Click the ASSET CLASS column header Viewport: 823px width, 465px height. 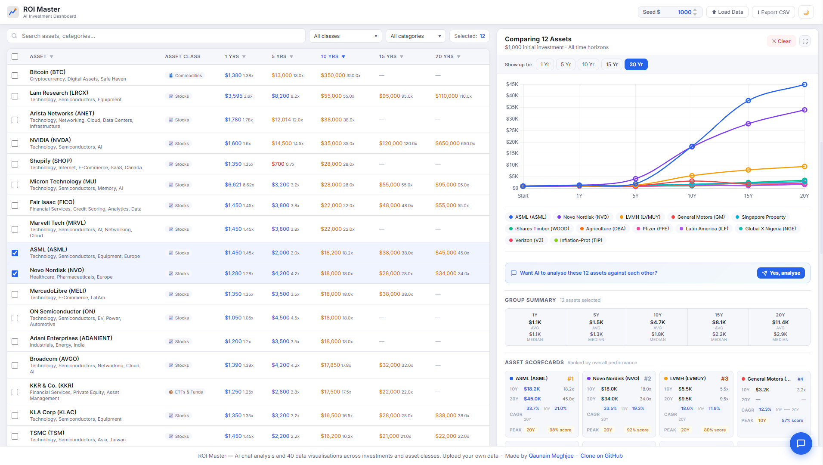[x=183, y=57]
